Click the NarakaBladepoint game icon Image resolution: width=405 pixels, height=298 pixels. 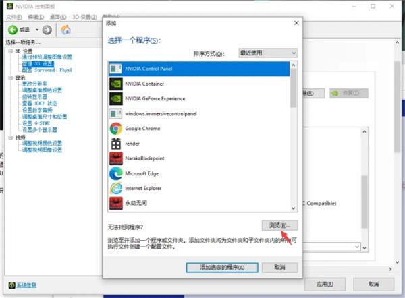point(115,158)
